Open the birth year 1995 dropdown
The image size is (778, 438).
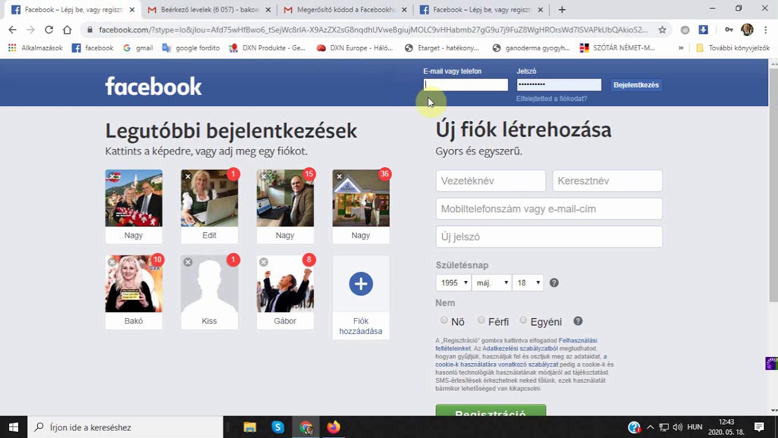453,283
